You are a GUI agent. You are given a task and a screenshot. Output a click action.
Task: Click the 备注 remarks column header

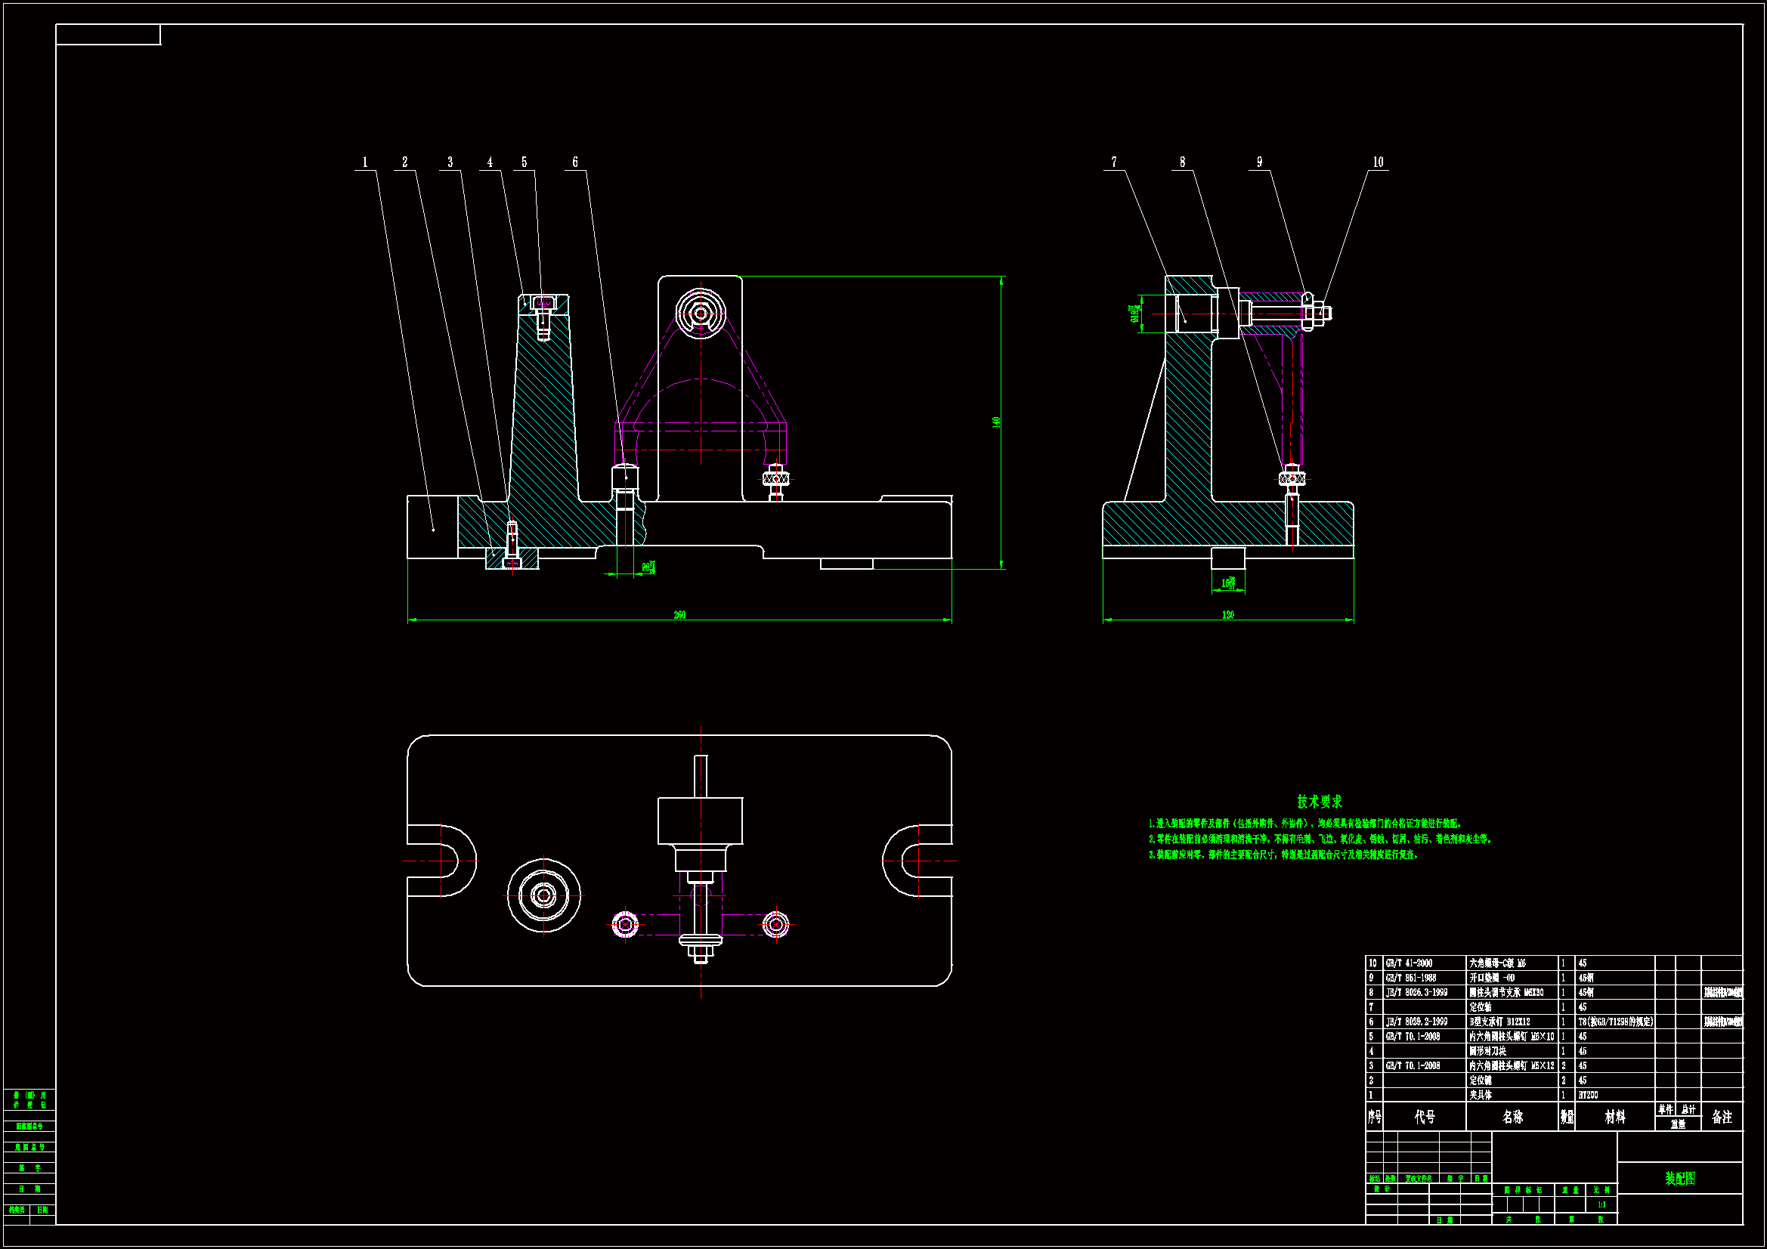[1721, 1117]
